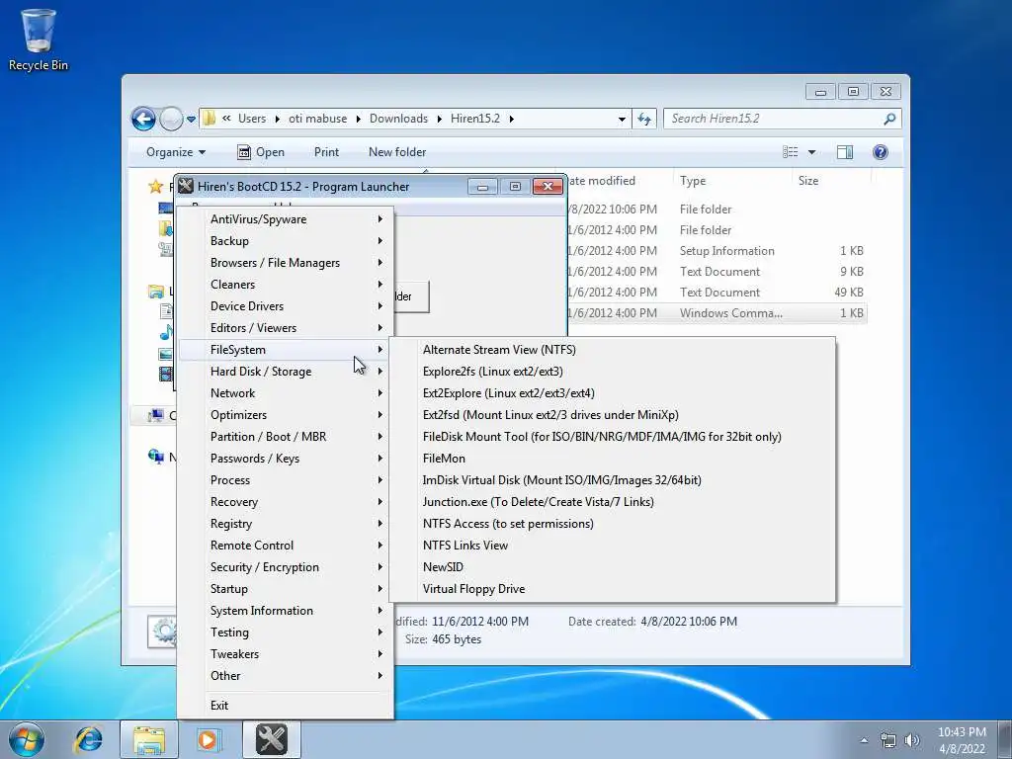Choose Exit from the launcher menu
1012x759 pixels.
(285, 706)
